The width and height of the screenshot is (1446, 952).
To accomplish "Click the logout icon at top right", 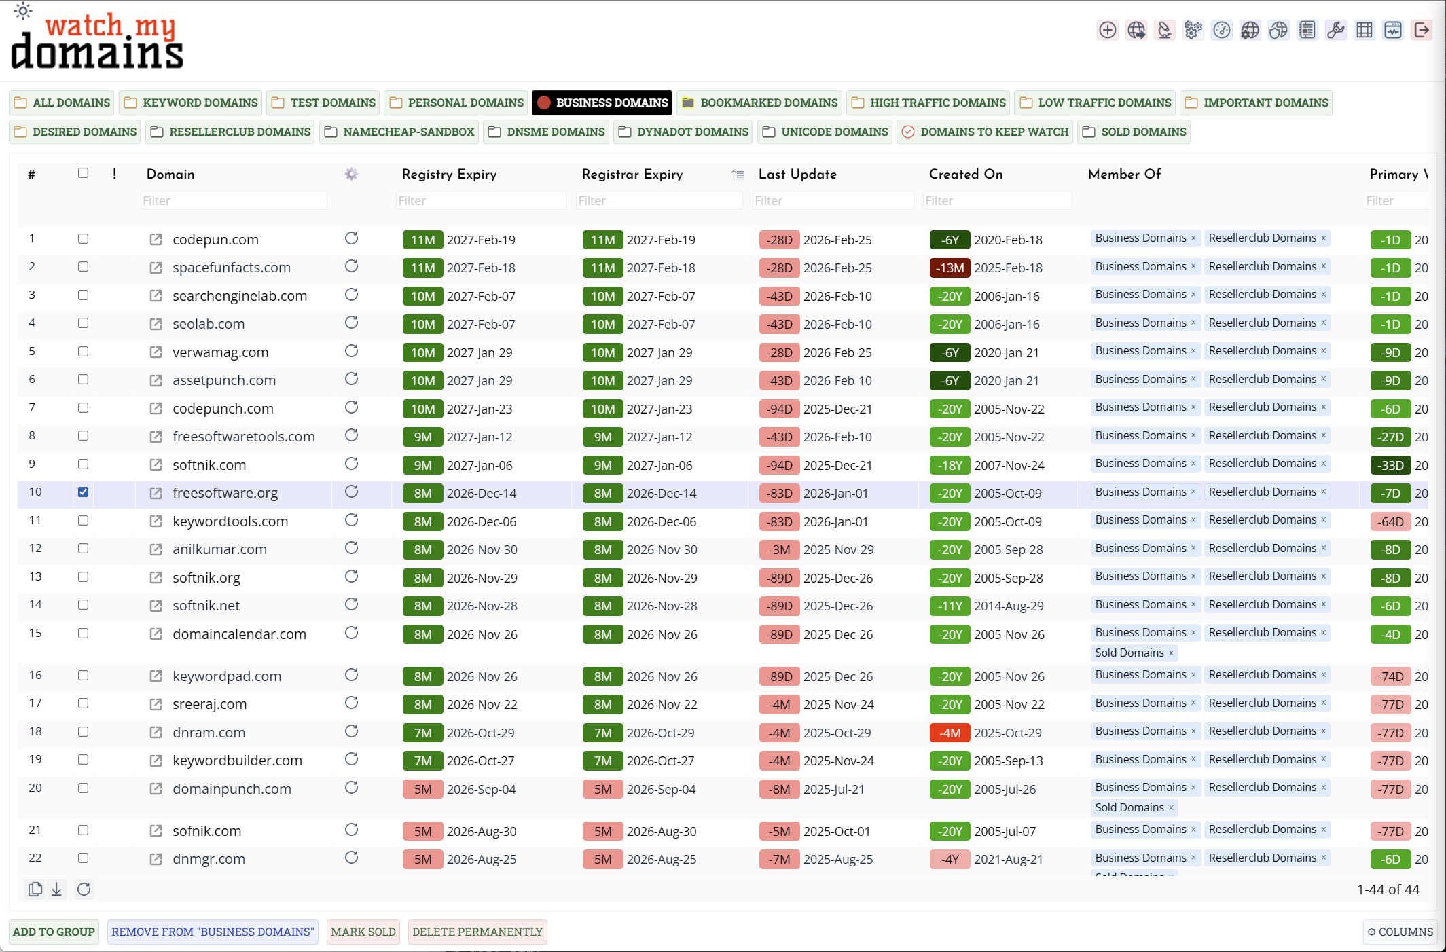I will coord(1422,30).
